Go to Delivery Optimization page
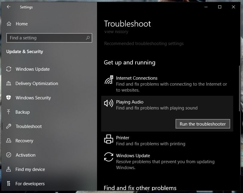Screen dimensions: 243x193 point(37,83)
